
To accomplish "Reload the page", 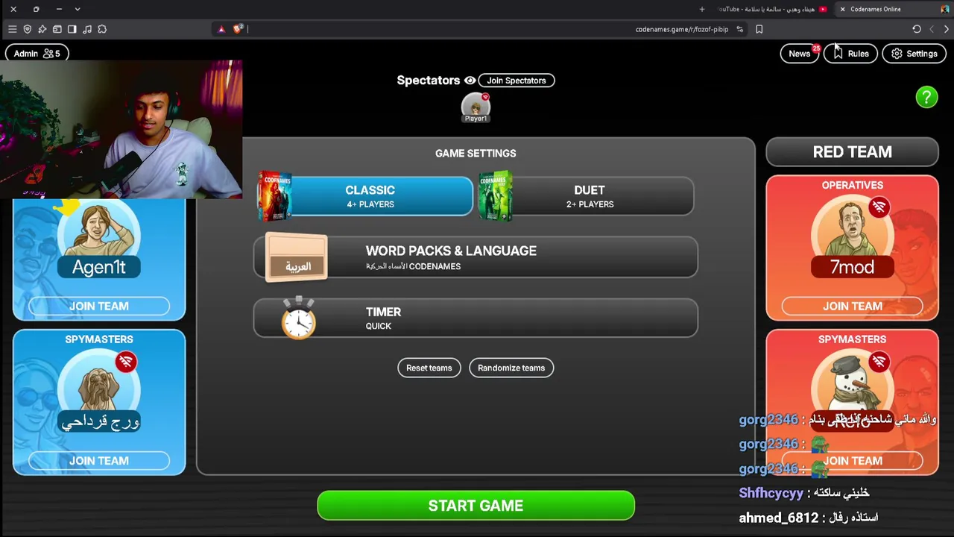I will (x=917, y=29).
